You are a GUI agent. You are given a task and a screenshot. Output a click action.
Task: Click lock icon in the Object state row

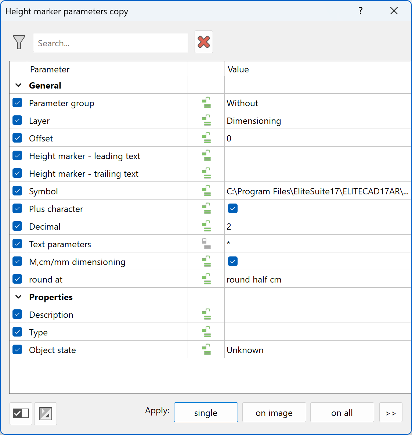(207, 349)
